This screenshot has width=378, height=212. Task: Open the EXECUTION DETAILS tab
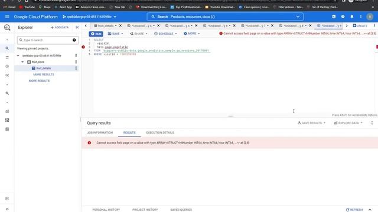[160, 132]
